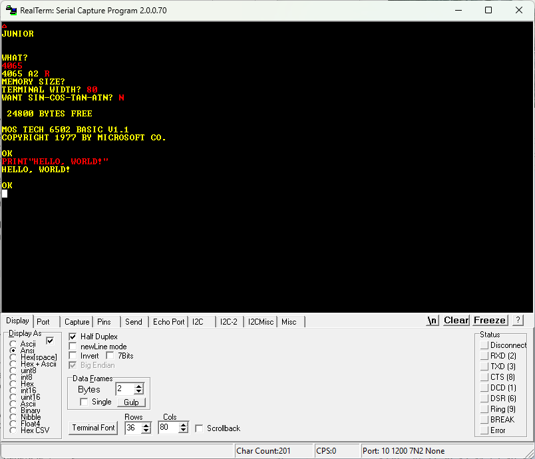Clear the terminal screen
Viewport: 535px width, 459px height.
pyautogui.click(x=456, y=320)
